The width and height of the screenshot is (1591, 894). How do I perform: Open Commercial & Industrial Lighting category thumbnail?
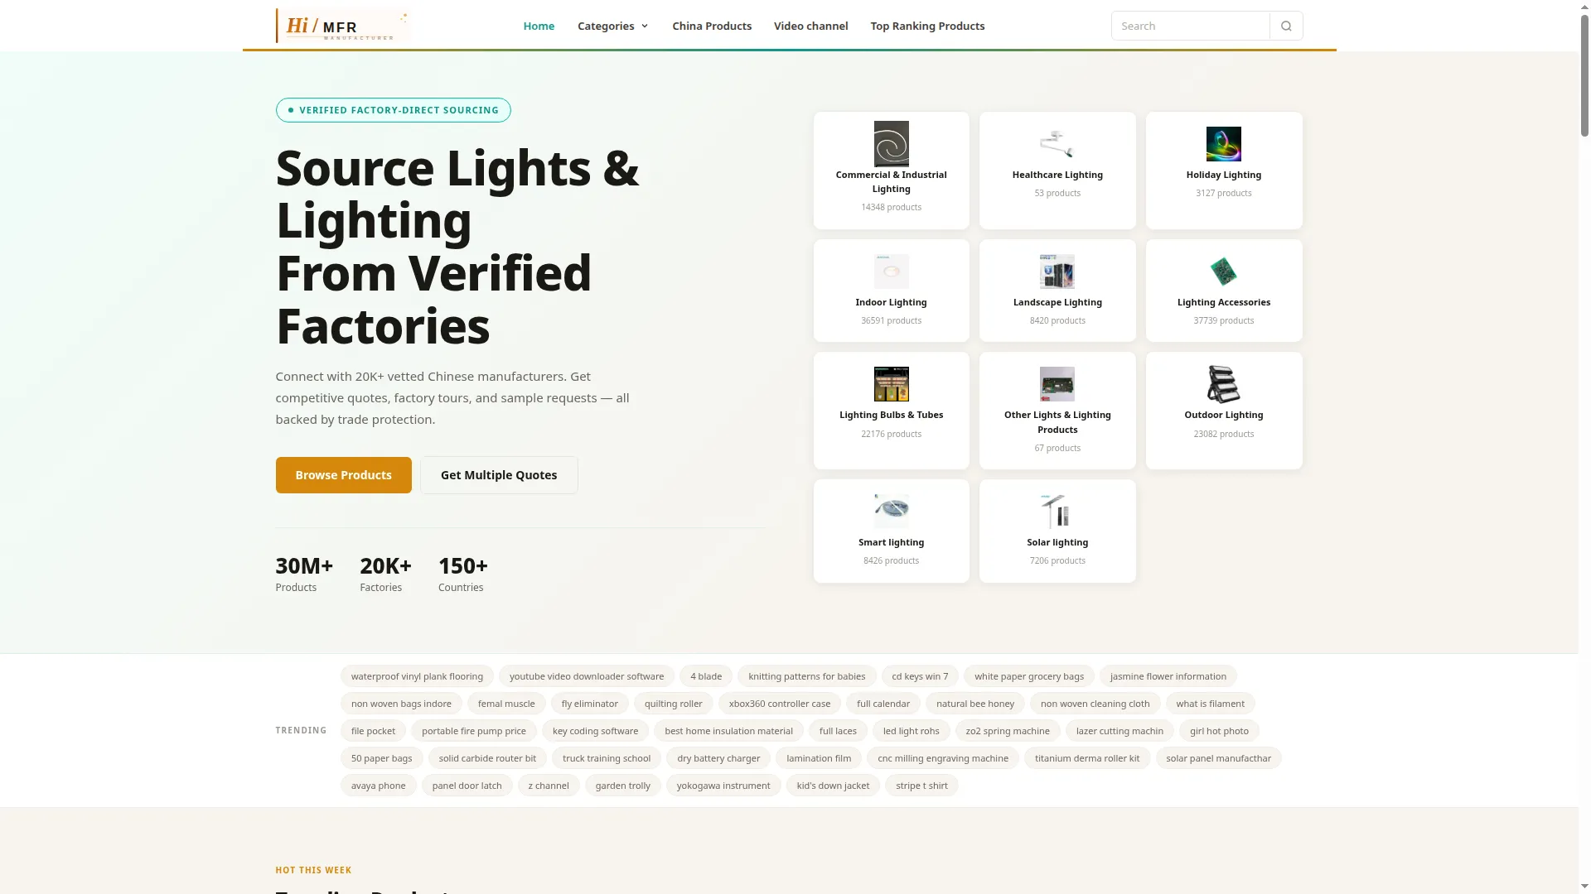[891, 144]
